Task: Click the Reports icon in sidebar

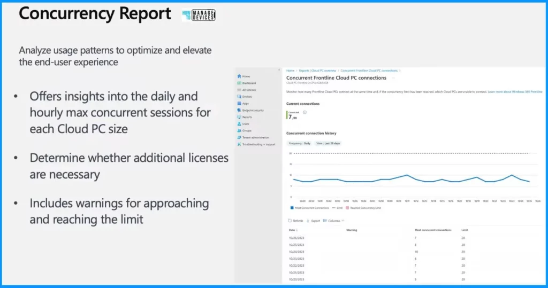Action: tap(239, 117)
